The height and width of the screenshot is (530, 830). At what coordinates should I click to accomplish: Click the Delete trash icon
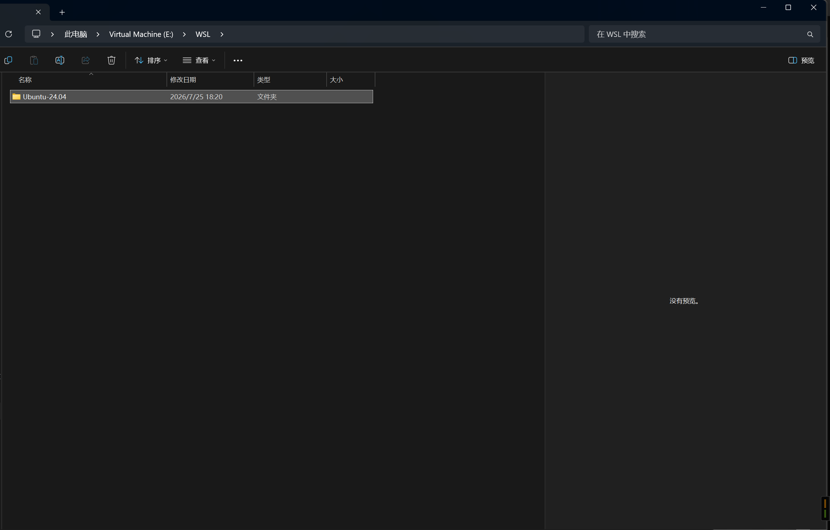(x=111, y=60)
